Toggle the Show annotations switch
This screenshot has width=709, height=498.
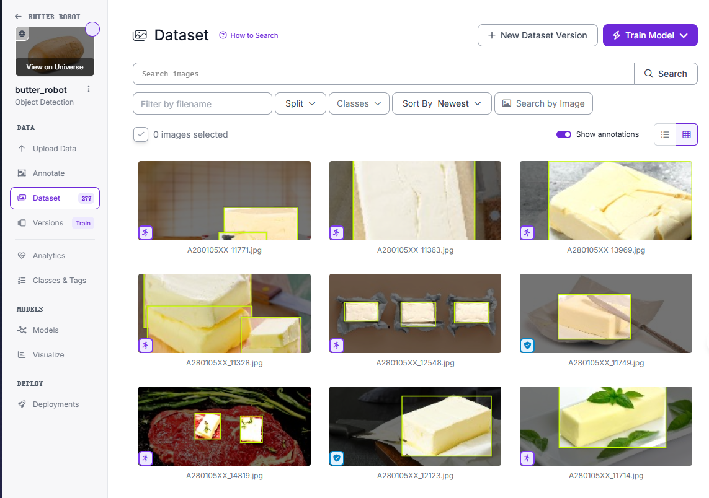click(563, 134)
